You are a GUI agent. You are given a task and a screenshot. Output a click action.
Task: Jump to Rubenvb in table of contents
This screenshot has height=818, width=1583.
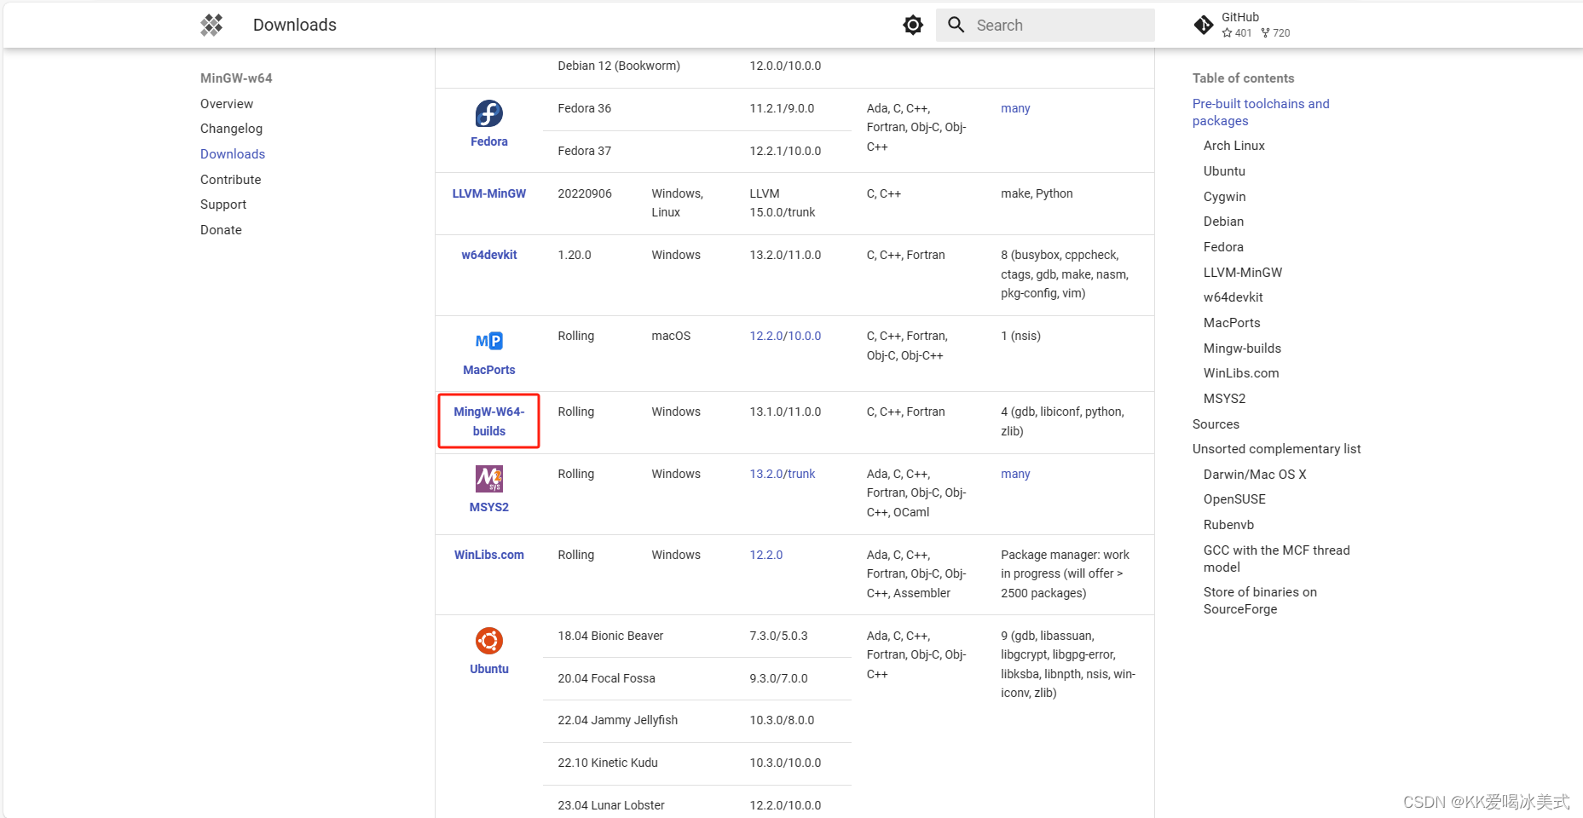pyautogui.click(x=1228, y=525)
